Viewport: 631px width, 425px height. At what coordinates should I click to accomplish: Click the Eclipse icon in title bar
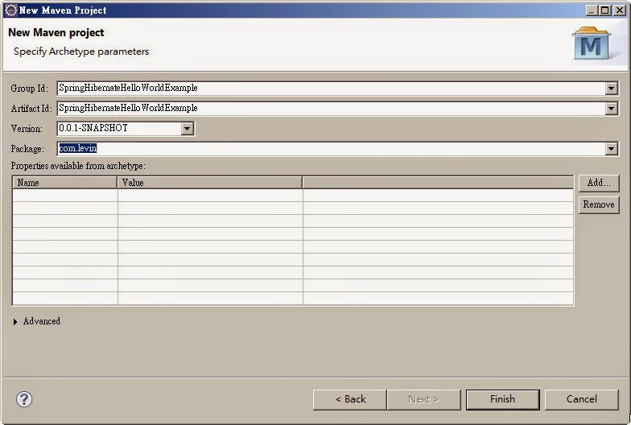point(11,10)
